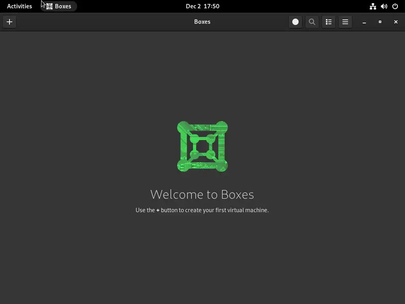This screenshot has height=304, width=405.
Task: Click the round white circle header button
Action: tap(295, 22)
